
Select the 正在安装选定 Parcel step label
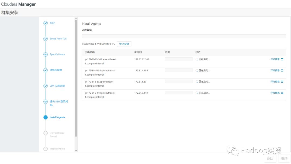coord(57,135)
